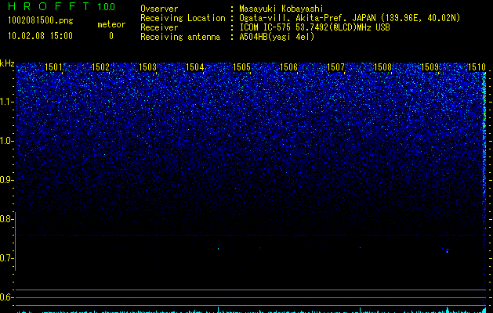Click time marker 1506
Viewport: 493px width, 313px height.
(x=288, y=67)
